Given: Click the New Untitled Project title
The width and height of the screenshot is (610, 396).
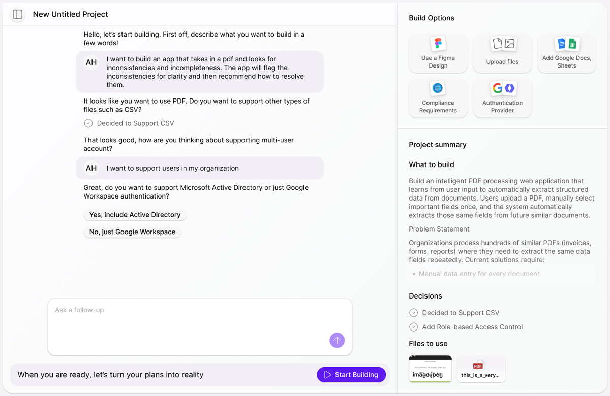Looking at the screenshot, I should (71, 14).
